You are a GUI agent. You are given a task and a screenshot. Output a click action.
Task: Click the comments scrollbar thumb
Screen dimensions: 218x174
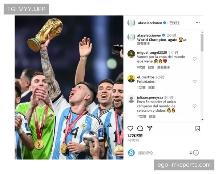coord(202,43)
